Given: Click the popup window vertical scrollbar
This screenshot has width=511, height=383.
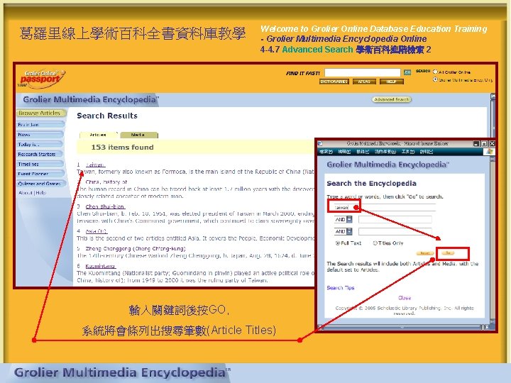Looking at the screenshot, I should [493, 240].
